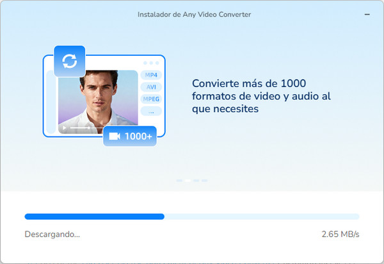This screenshot has height=264, width=384.
Task: Click the man's portrait preview thumbnail
Action: (x=98, y=101)
